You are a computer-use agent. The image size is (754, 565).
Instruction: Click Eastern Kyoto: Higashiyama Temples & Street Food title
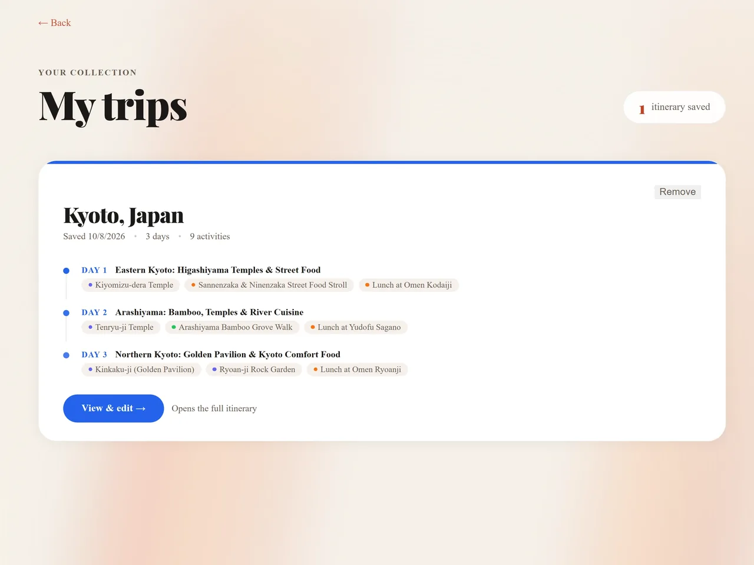(x=218, y=270)
